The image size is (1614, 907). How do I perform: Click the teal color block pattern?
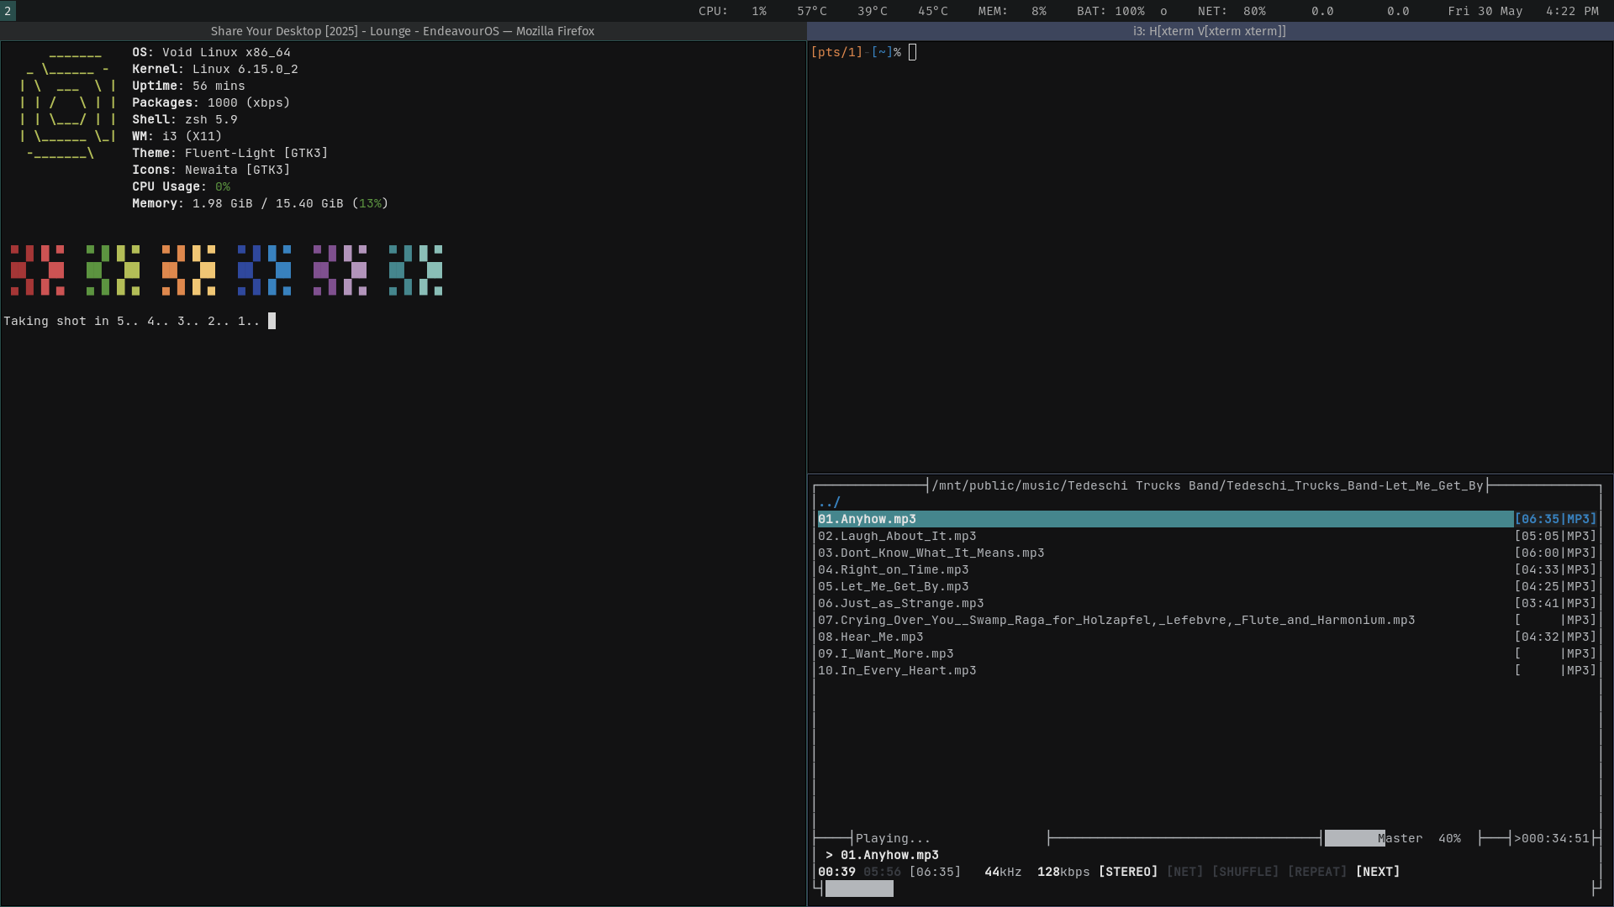[416, 270]
